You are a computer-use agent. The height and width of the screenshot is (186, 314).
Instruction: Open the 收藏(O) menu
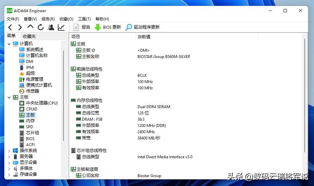[66, 19]
